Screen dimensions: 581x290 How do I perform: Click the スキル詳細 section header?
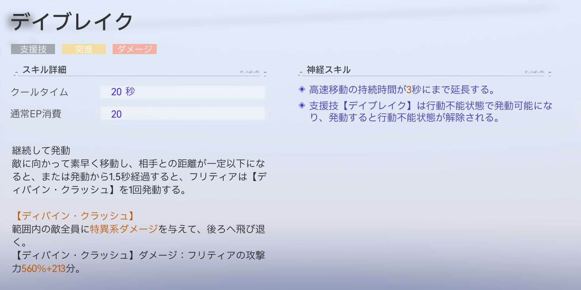click(x=44, y=70)
